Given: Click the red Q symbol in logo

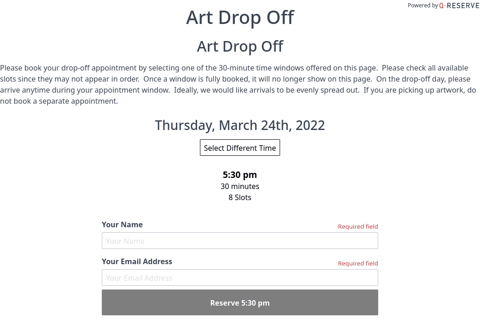Looking at the screenshot, I should 442,6.
